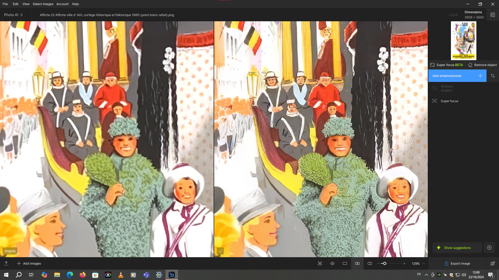Switch to split slider compare view
This screenshot has height=280, width=499.
click(370, 263)
